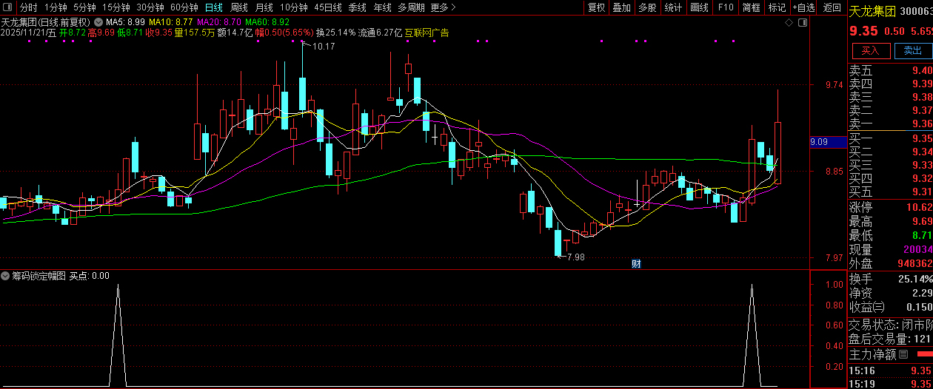
Task: Click the diamond icon above the chart
Action: [789, 23]
